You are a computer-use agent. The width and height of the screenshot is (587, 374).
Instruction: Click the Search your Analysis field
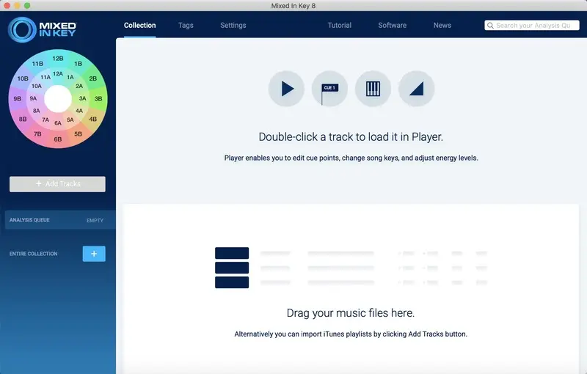531,26
